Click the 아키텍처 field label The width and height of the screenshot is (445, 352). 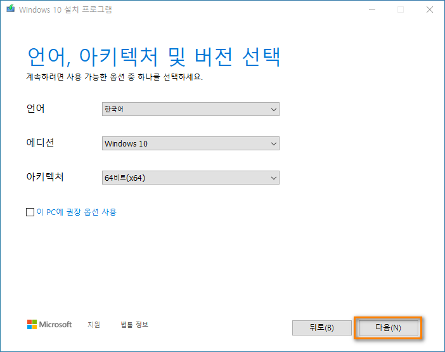pos(45,177)
